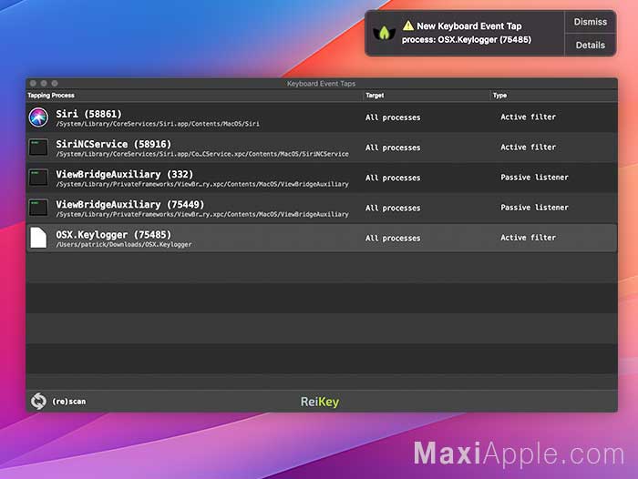Click 'Passive listener' for ViewBridgeAuxiliary (75449)
The image size is (638, 479).
pos(534,208)
